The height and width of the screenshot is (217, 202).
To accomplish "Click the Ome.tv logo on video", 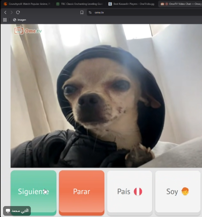I will pos(28,30).
